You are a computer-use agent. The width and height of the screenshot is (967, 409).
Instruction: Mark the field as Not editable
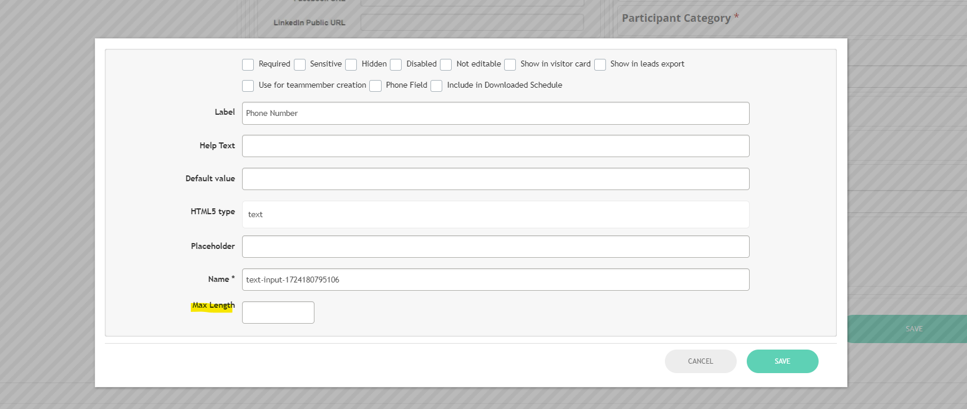click(446, 65)
